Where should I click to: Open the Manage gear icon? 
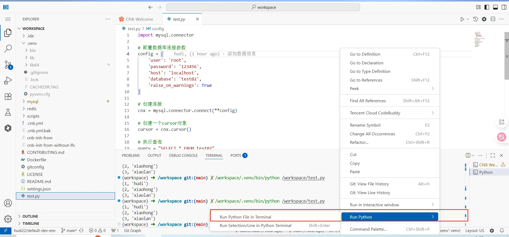(8, 219)
